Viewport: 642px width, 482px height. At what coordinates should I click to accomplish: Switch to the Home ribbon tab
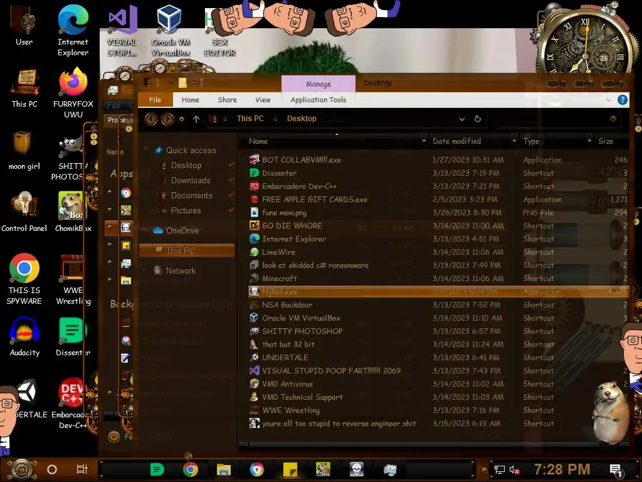[x=191, y=100]
